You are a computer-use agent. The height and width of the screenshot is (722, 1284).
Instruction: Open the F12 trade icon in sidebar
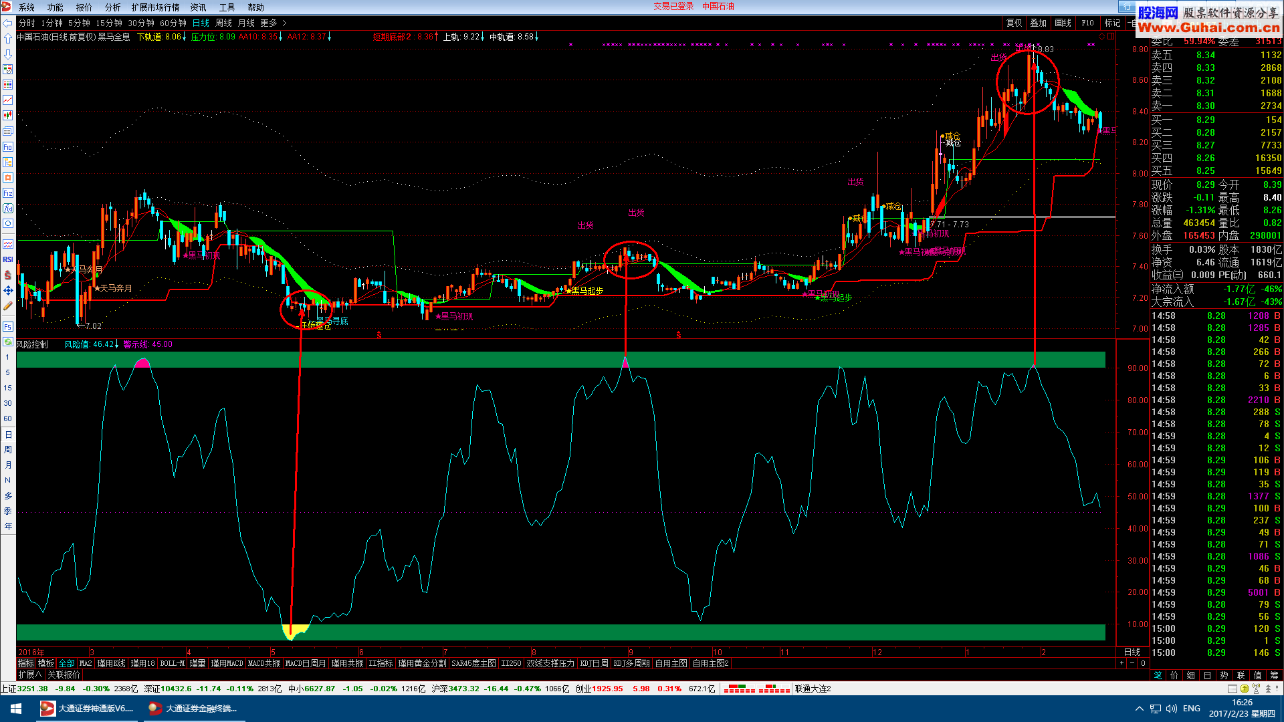point(7,193)
